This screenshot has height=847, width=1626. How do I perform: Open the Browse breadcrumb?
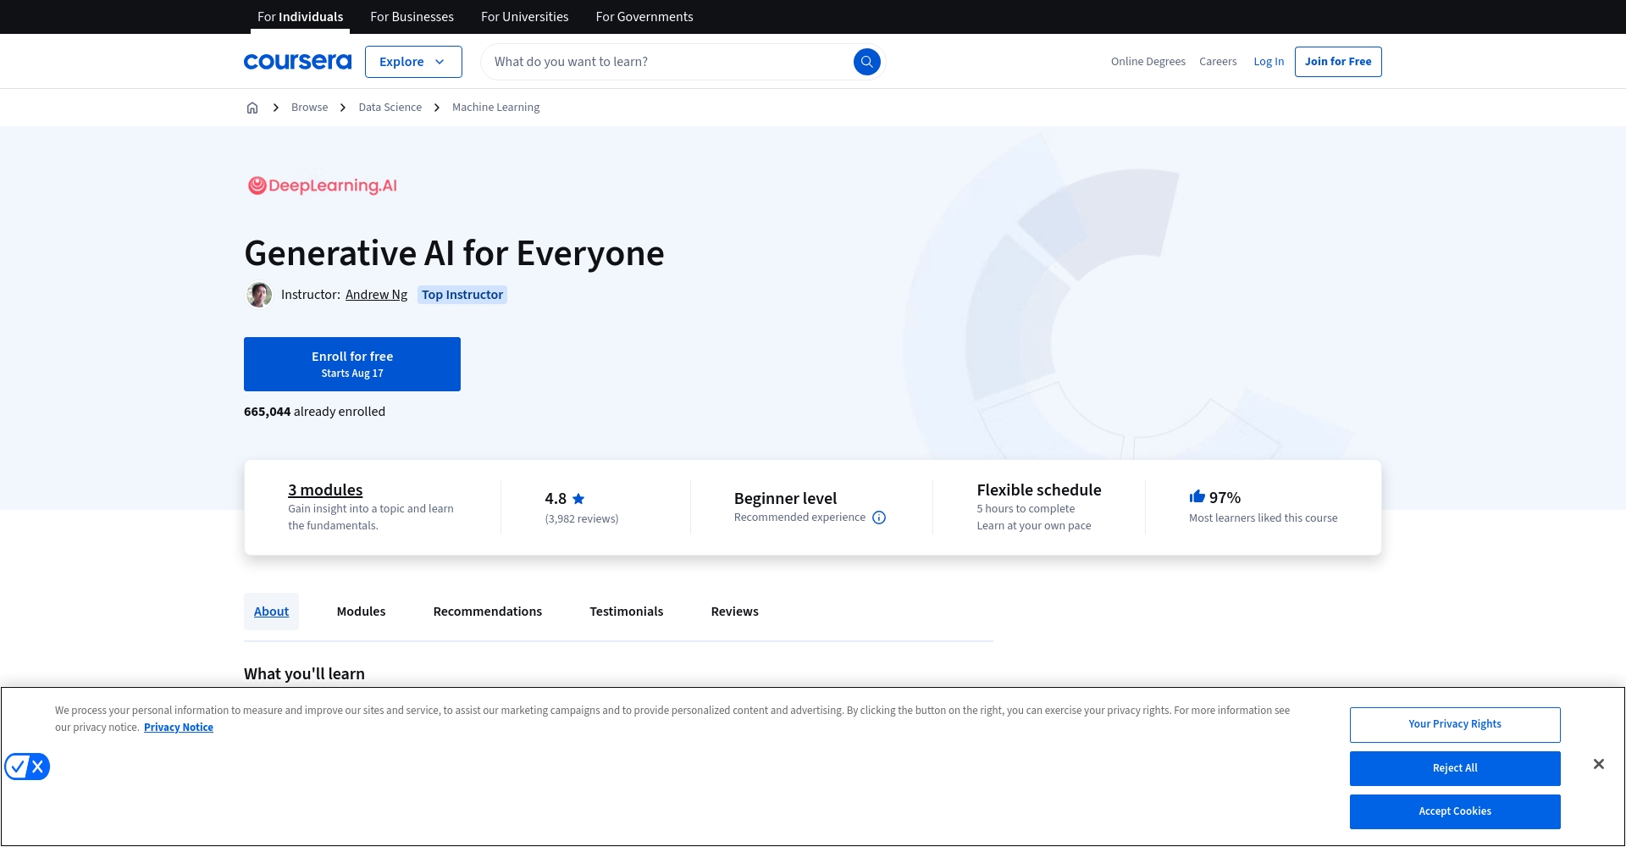(x=309, y=108)
